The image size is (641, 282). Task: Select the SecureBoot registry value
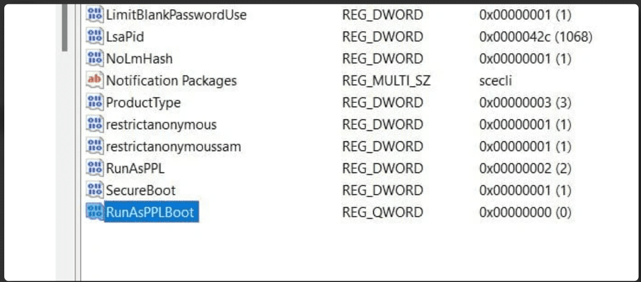(141, 190)
